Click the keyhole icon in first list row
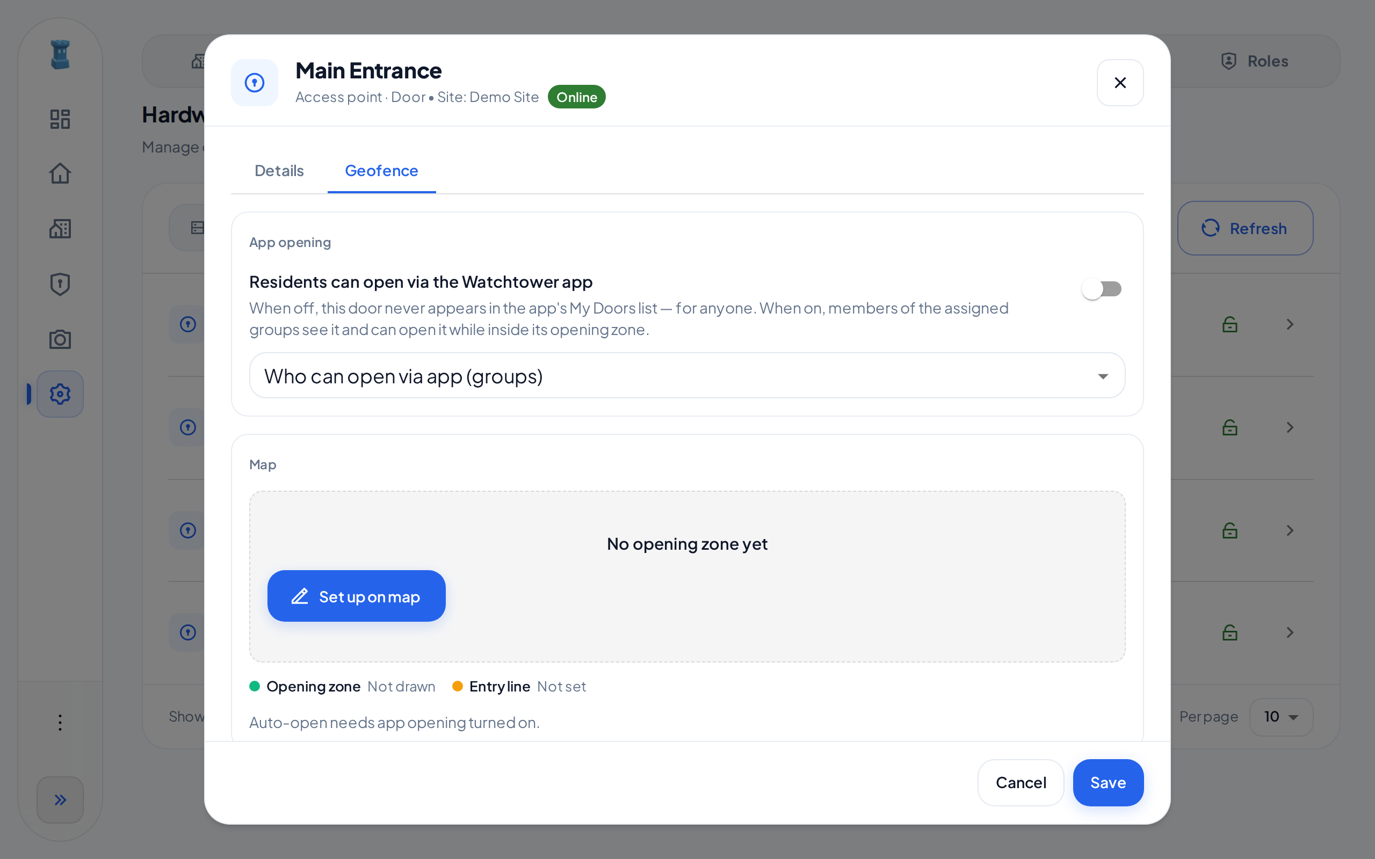 pyautogui.click(x=188, y=324)
